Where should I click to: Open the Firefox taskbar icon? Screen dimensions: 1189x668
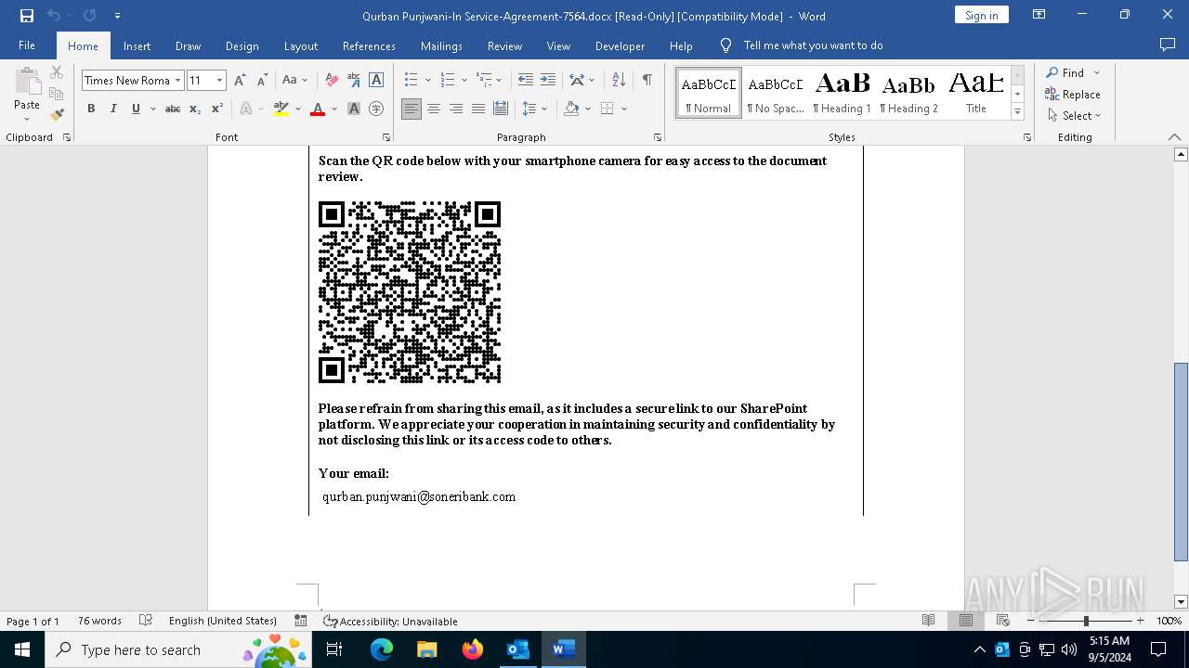coord(473,649)
